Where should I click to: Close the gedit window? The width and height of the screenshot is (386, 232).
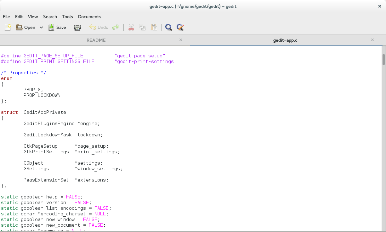379,6
